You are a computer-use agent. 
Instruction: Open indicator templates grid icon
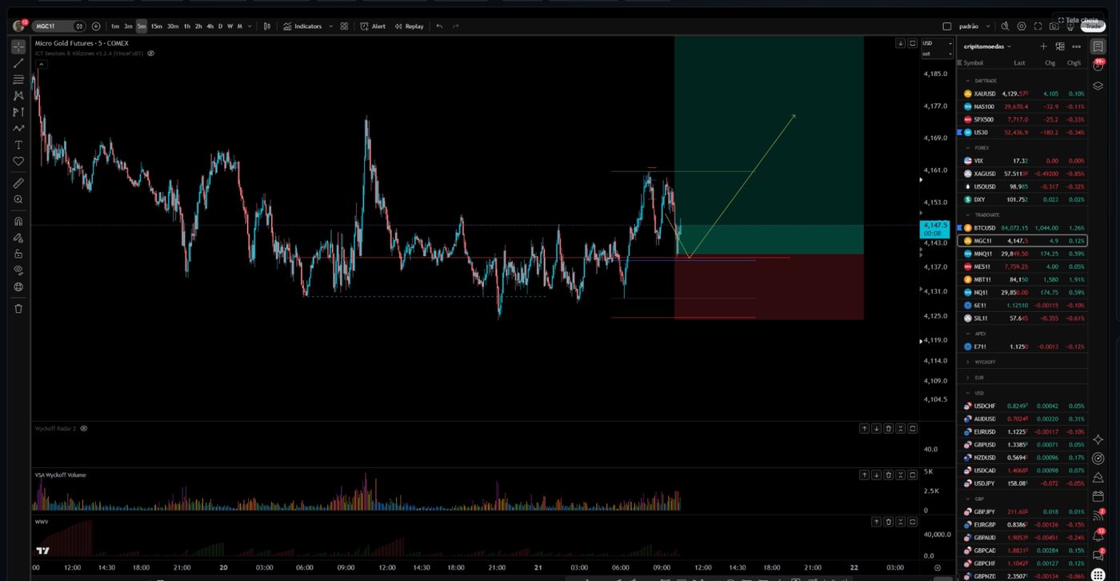pyautogui.click(x=344, y=26)
